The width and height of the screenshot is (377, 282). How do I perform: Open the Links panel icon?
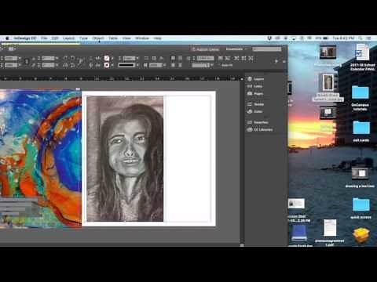click(x=250, y=86)
